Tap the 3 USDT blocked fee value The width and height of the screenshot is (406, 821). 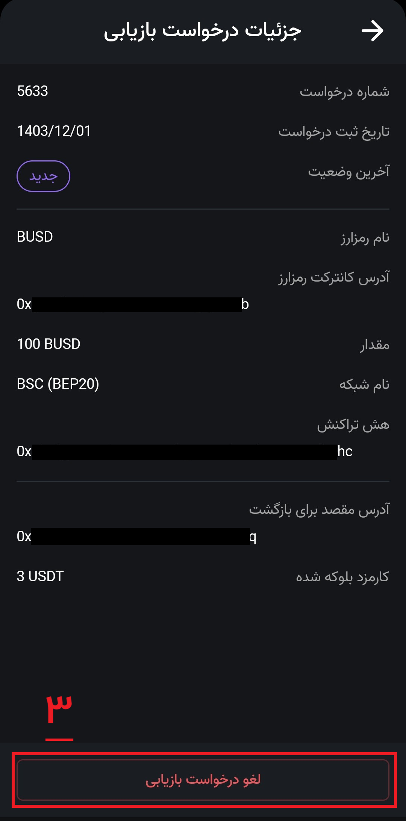[40, 576]
